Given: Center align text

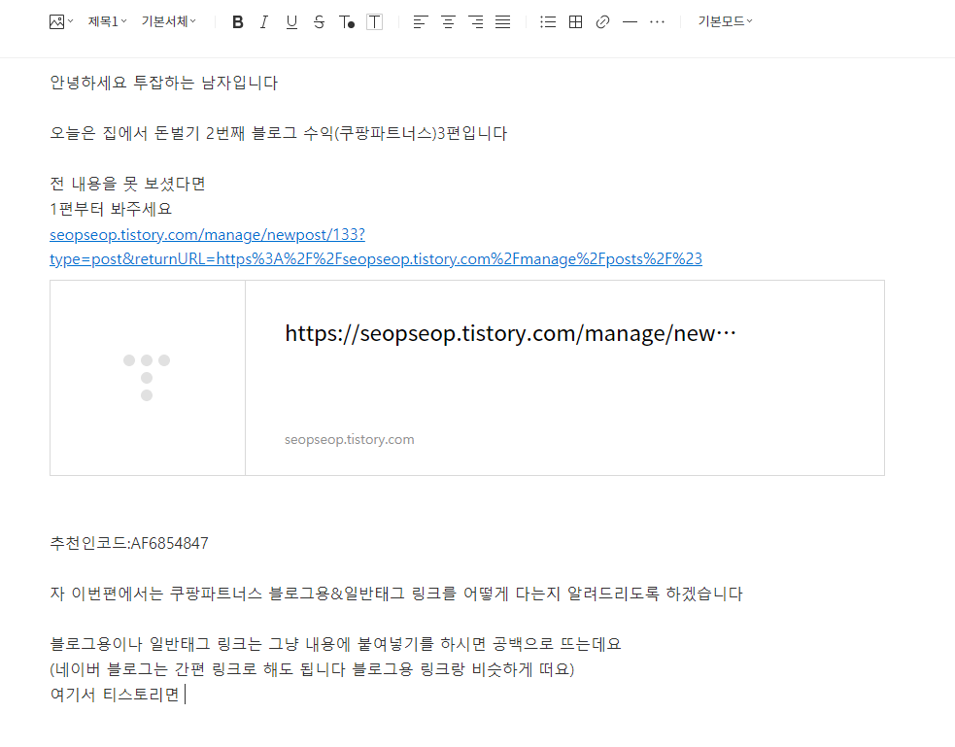Looking at the screenshot, I should point(448,22).
